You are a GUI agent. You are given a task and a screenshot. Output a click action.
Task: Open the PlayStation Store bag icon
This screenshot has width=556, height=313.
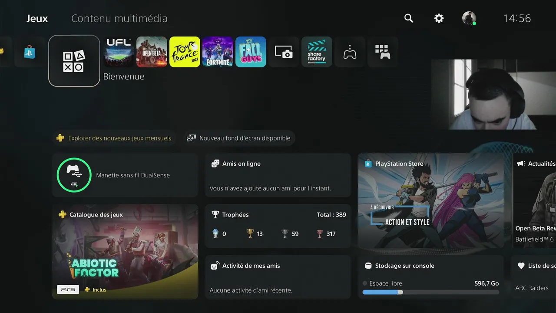click(30, 52)
